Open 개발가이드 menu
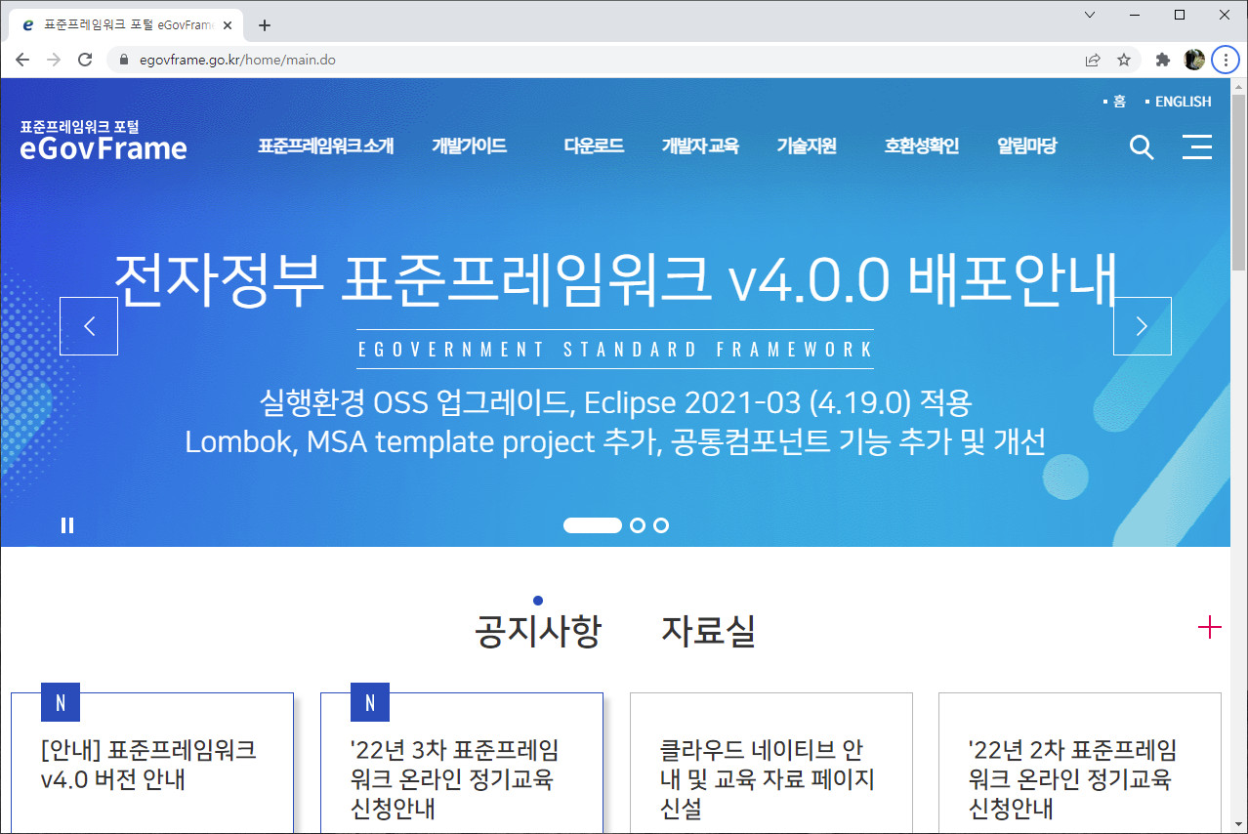This screenshot has width=1248, height=834. [x=470, y=146]
